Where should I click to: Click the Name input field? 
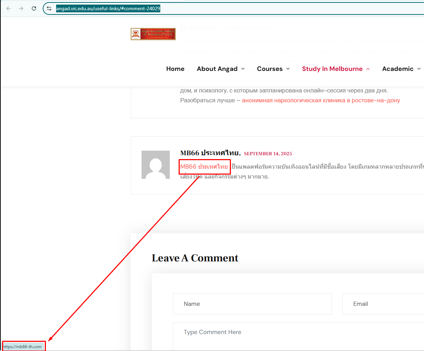[252, 304]
